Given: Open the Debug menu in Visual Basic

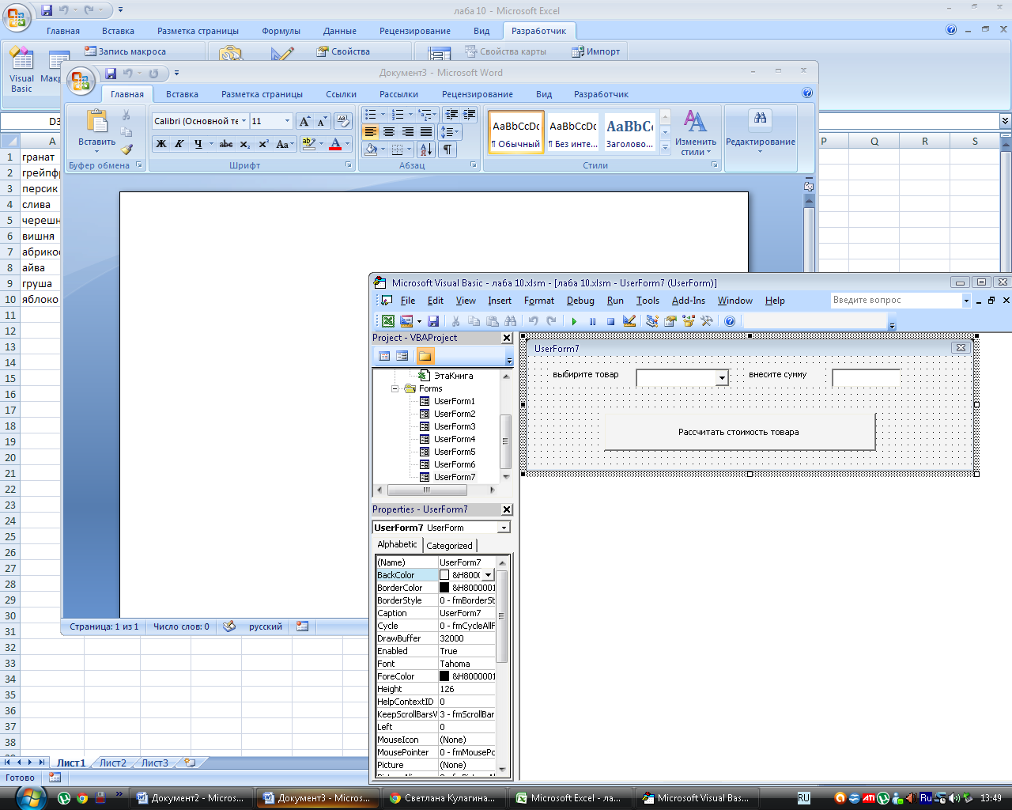Looking at the screenshot, I should [580, 301].
